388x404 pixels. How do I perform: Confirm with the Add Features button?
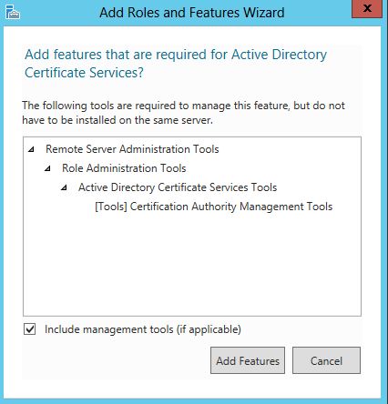[248, 360]
